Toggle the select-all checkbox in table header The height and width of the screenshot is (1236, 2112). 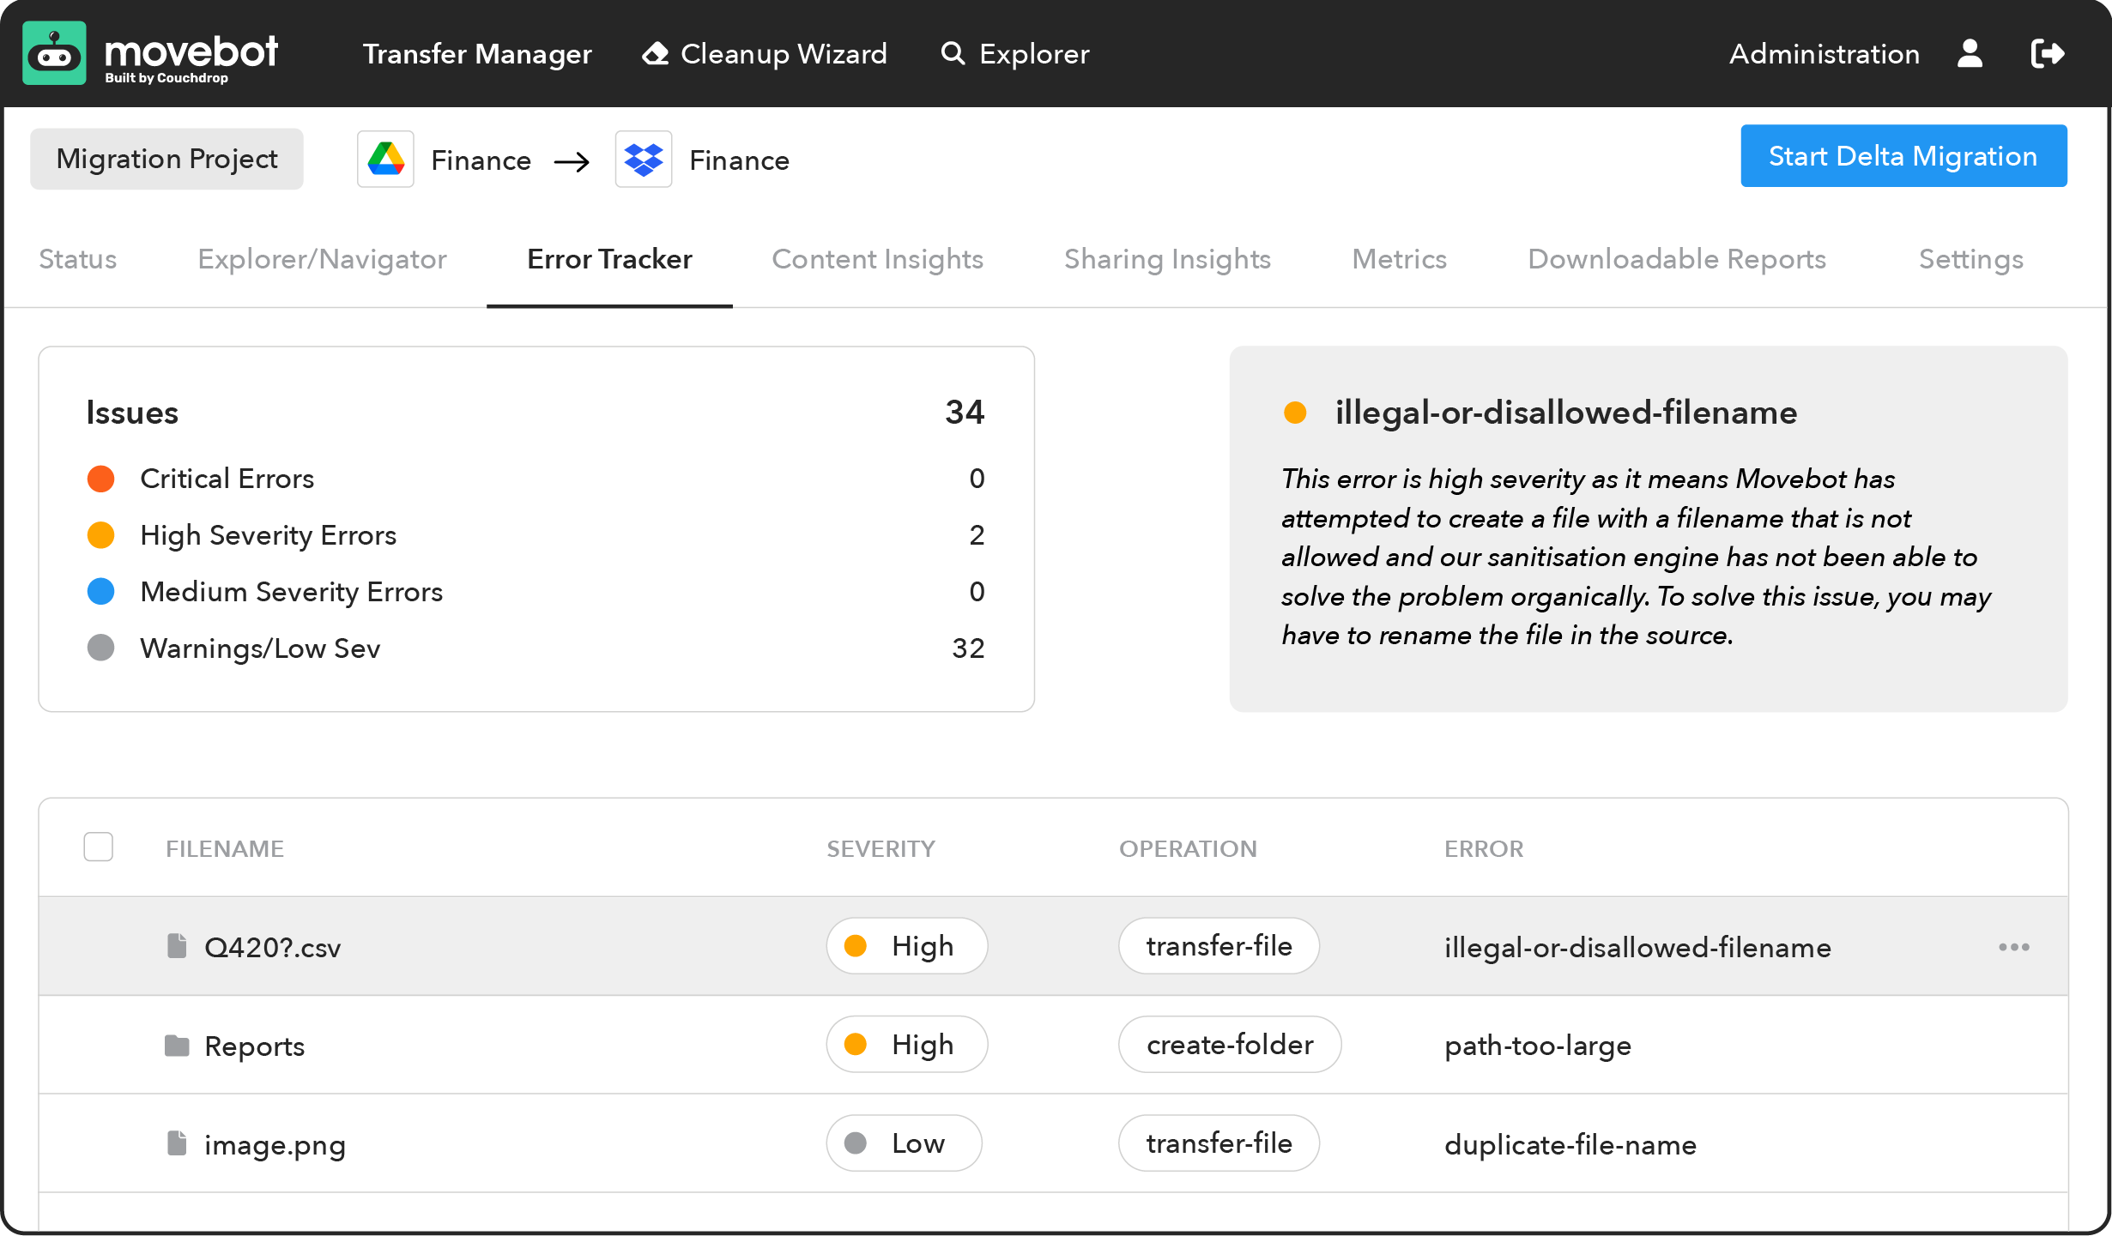coord(99,847)
